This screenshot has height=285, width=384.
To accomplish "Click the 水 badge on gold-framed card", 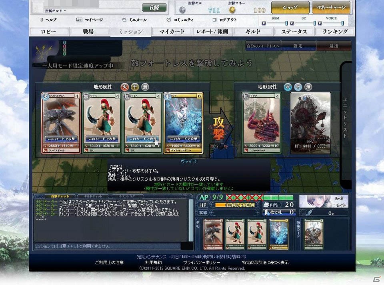I will [168, 96].
